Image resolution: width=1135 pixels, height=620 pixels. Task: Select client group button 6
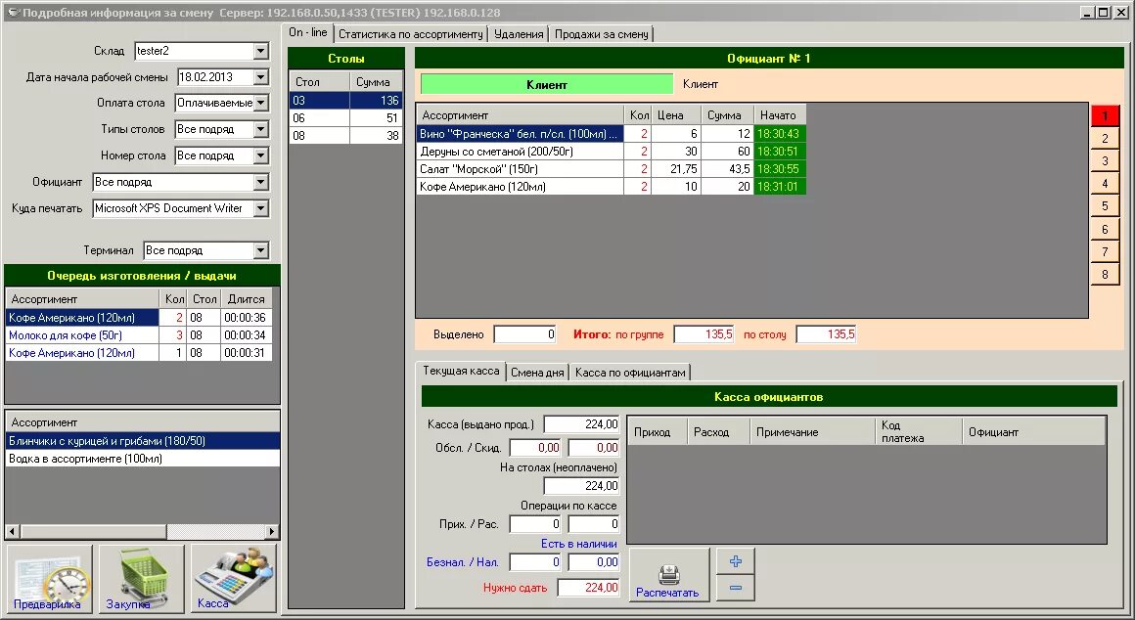tap(1105, 230)
